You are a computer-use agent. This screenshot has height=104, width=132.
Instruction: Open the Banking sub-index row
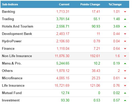[x=65, y=12]
